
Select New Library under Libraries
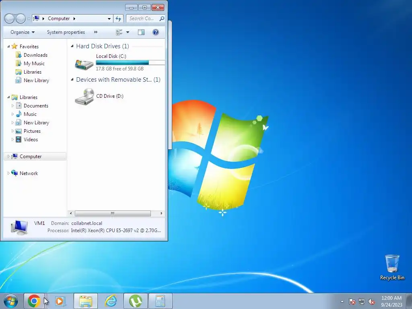(36, 122)
